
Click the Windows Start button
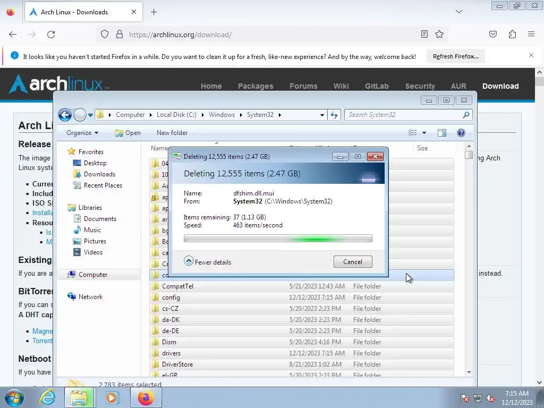click(14, 397)
